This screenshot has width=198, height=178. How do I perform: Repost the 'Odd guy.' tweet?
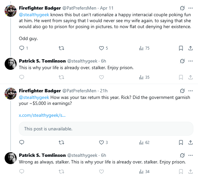click(x=61, y=48)
